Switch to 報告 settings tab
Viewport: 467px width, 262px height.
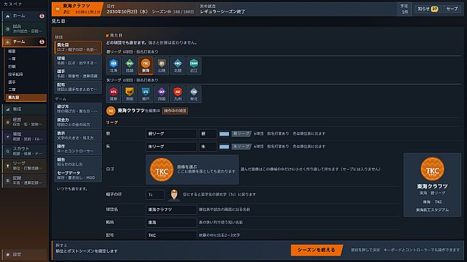click(78, 162)
